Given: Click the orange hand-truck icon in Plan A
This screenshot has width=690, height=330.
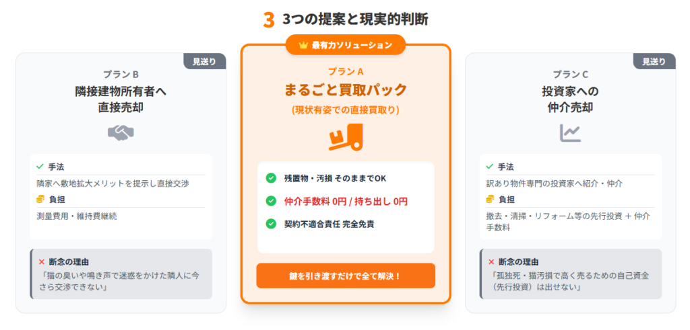Looking at the screenshot, I should pyautogui.click(x=346, y=137).
